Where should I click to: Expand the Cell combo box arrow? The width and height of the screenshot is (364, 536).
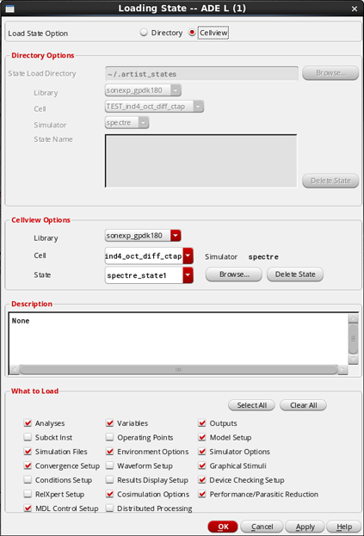point(188,256)
